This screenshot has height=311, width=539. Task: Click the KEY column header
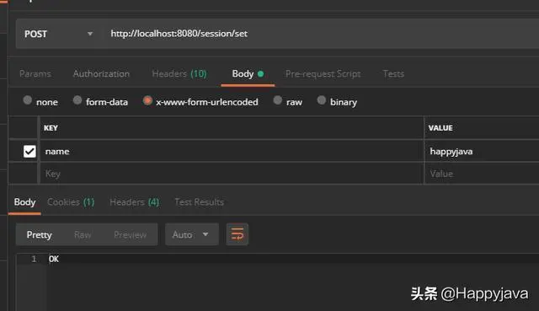click(x=51, y=128)
